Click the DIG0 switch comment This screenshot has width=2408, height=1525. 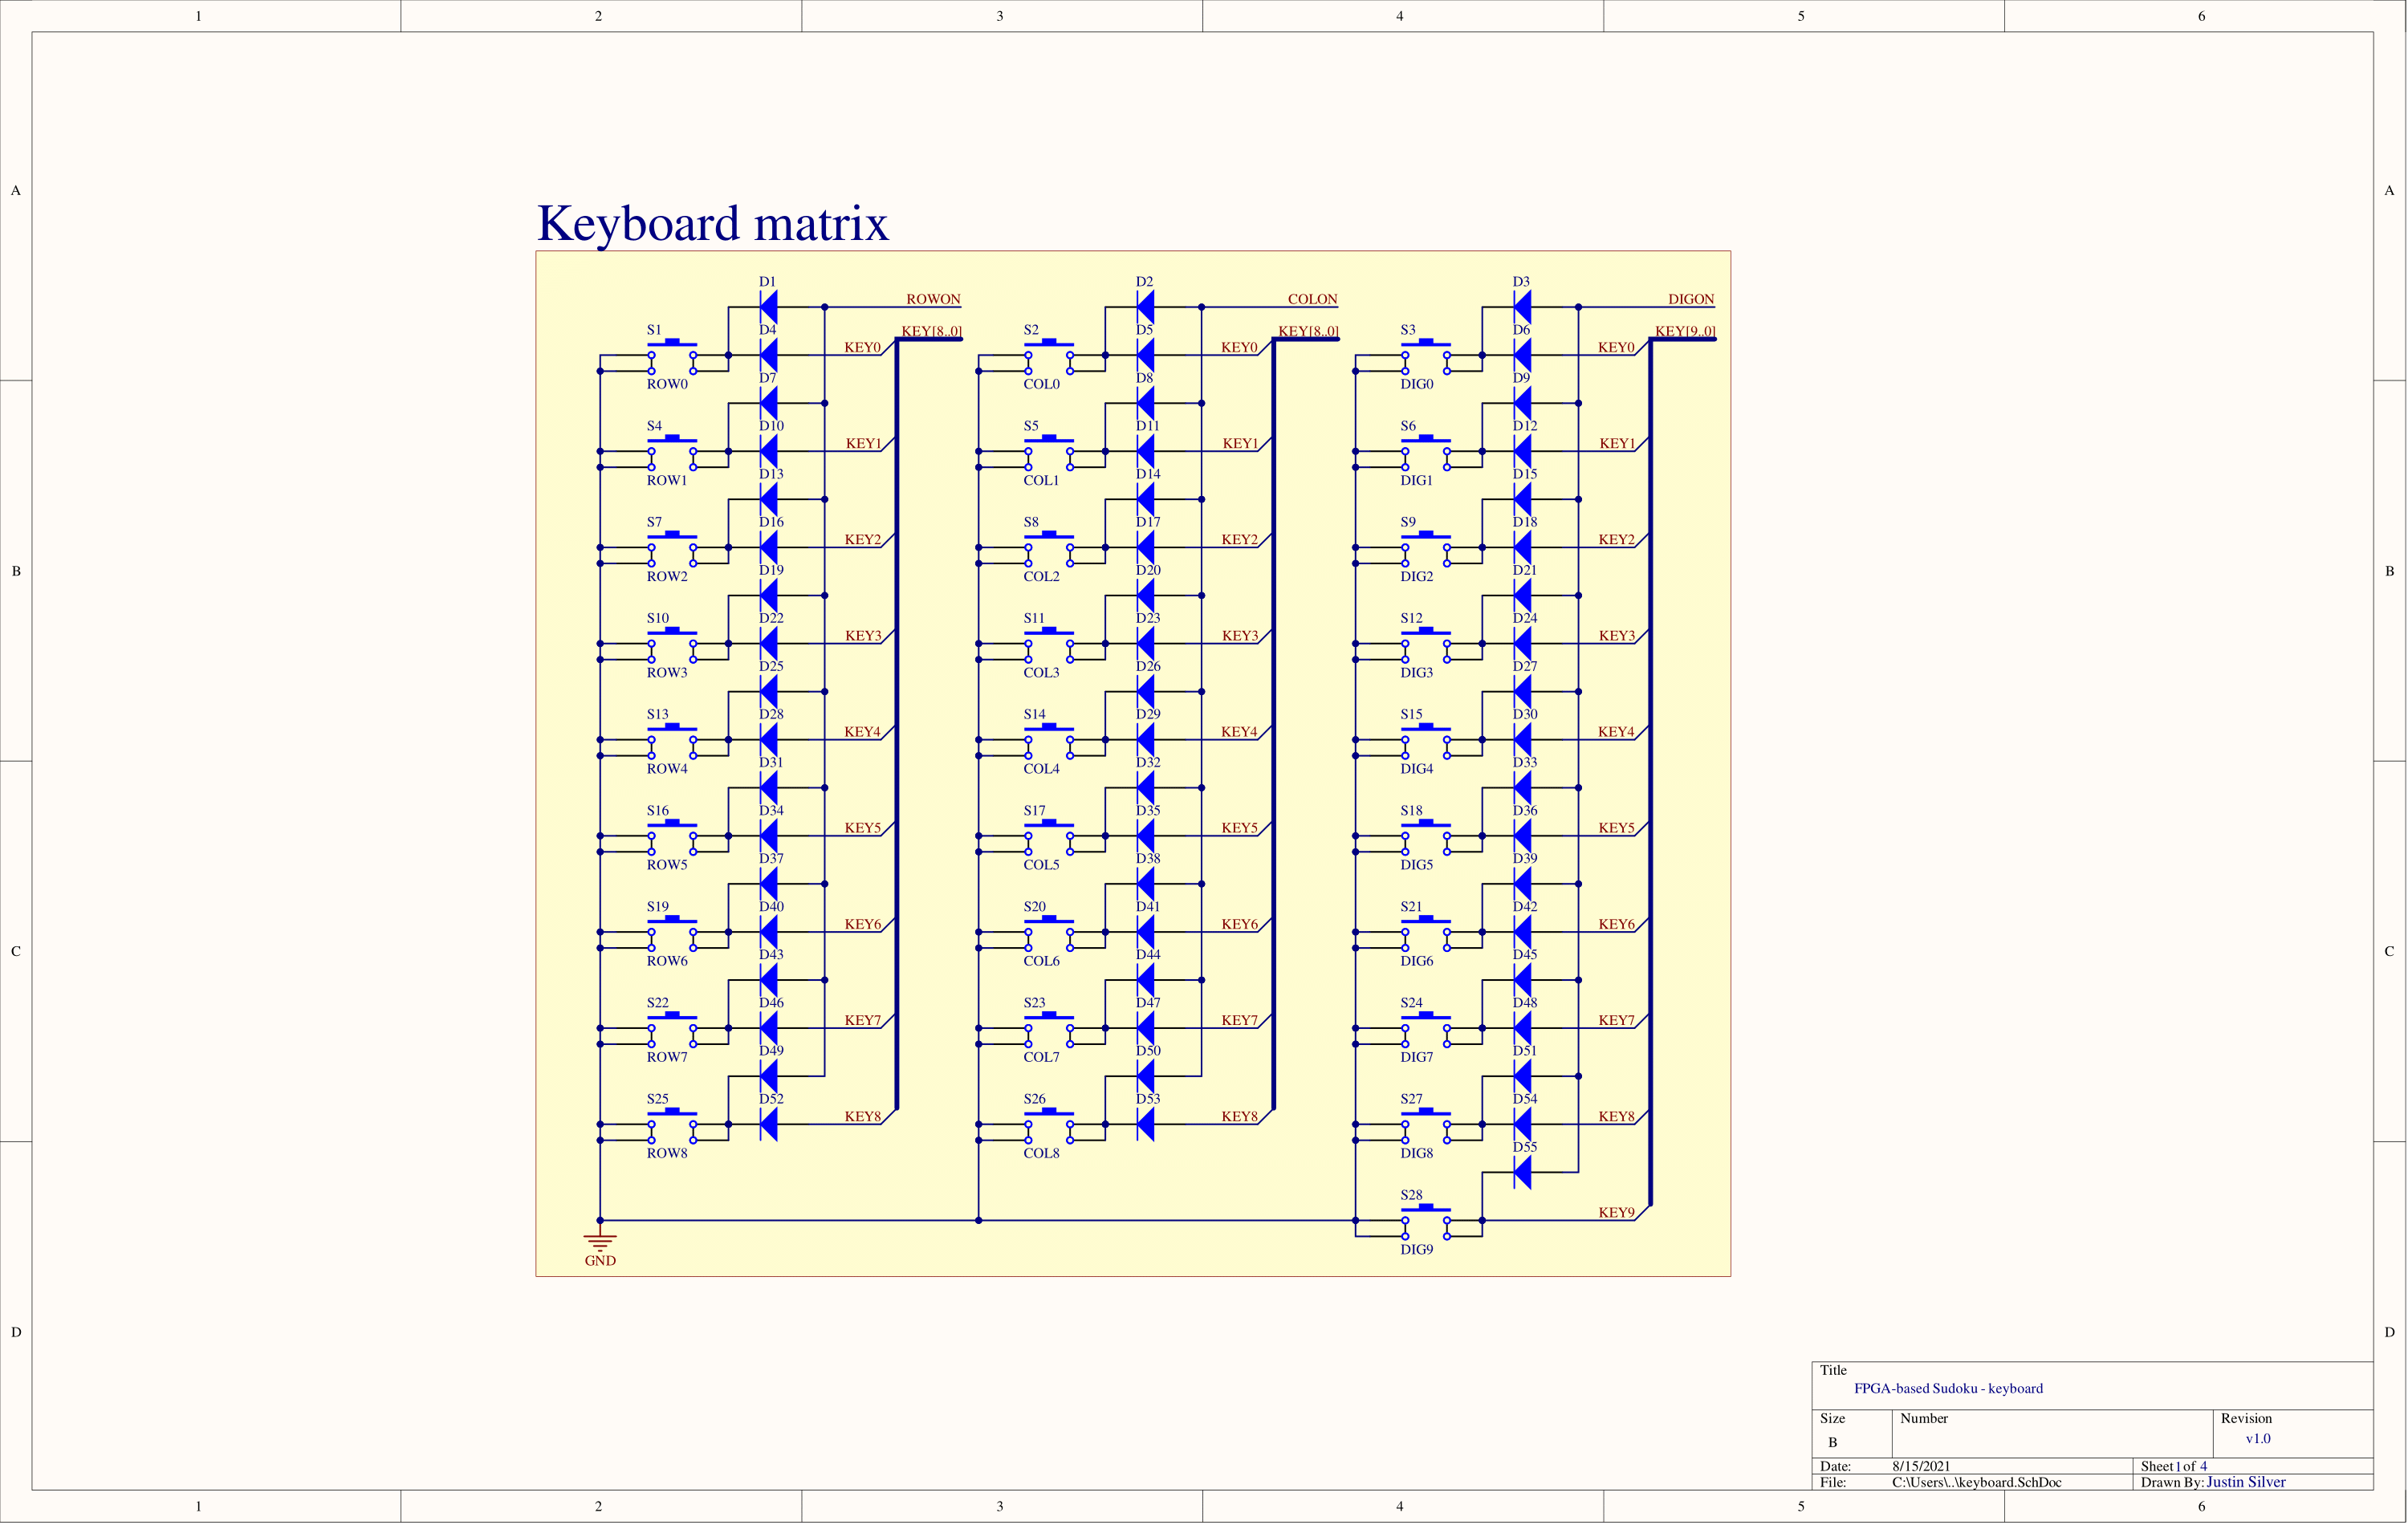coord(1417,384)
